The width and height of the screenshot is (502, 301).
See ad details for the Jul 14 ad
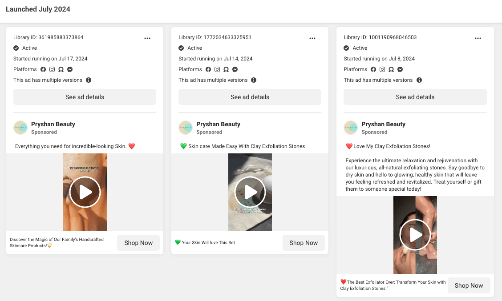pos(250,97)
